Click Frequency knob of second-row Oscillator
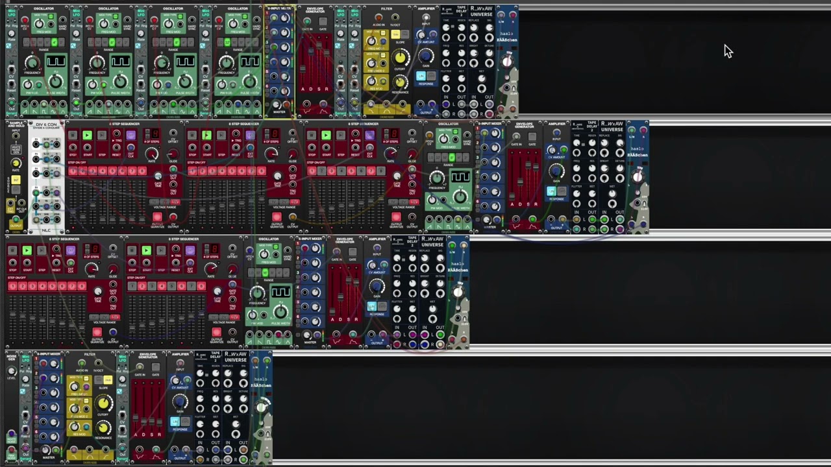The image size is (831, 467). (x=437, y=178)
